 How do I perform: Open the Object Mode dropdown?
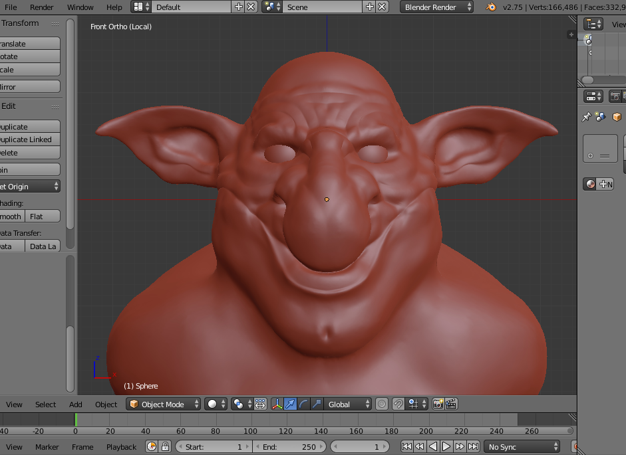[x=164, y=404]
